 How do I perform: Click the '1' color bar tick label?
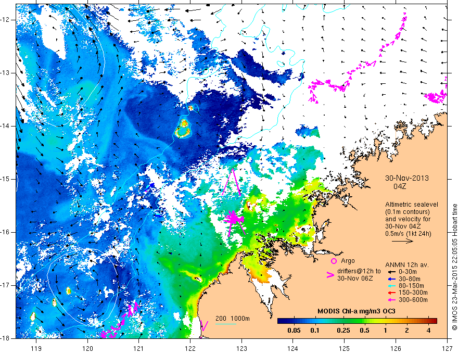[x=385, y=331]
